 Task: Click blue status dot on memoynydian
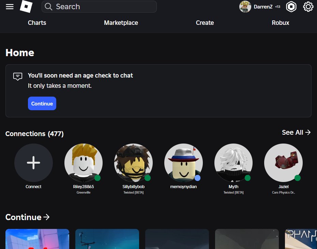click(197, 178)
